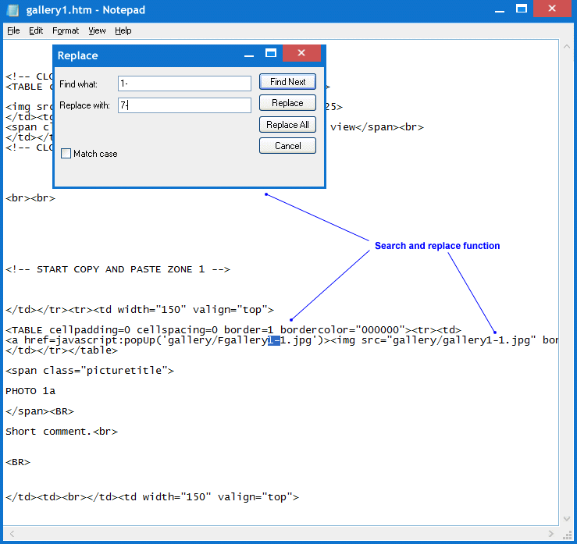The height and width of the screenshot is (544, 577).
Task: Maximize the Replace dialog
Action: (271, 53)
